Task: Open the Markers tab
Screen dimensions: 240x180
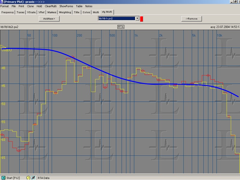Action: coord(52,12)
